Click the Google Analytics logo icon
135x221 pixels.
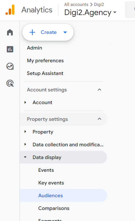pyautogui.click(x=10, y=10)
